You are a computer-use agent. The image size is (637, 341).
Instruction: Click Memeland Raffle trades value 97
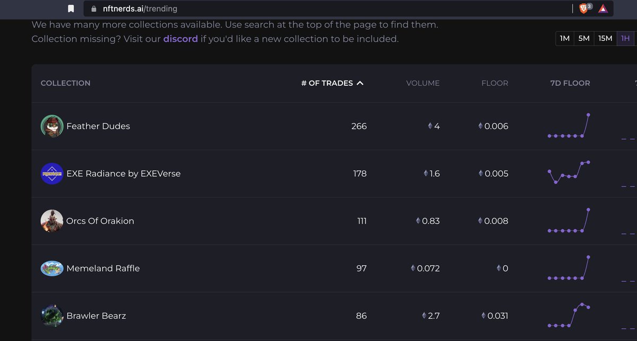[x=361, y=268]
